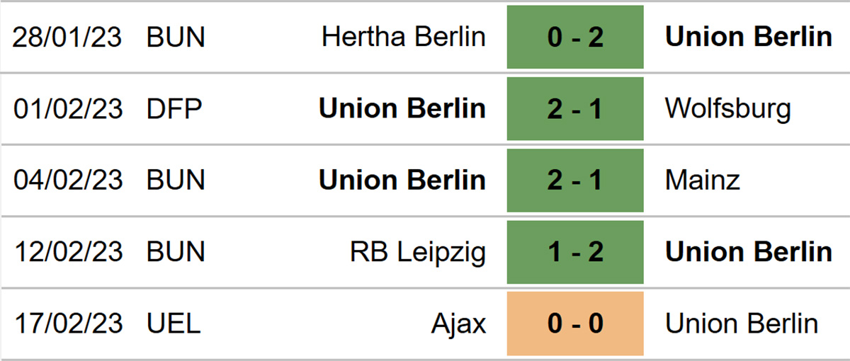Select the UEL competition label

[174, 323]
